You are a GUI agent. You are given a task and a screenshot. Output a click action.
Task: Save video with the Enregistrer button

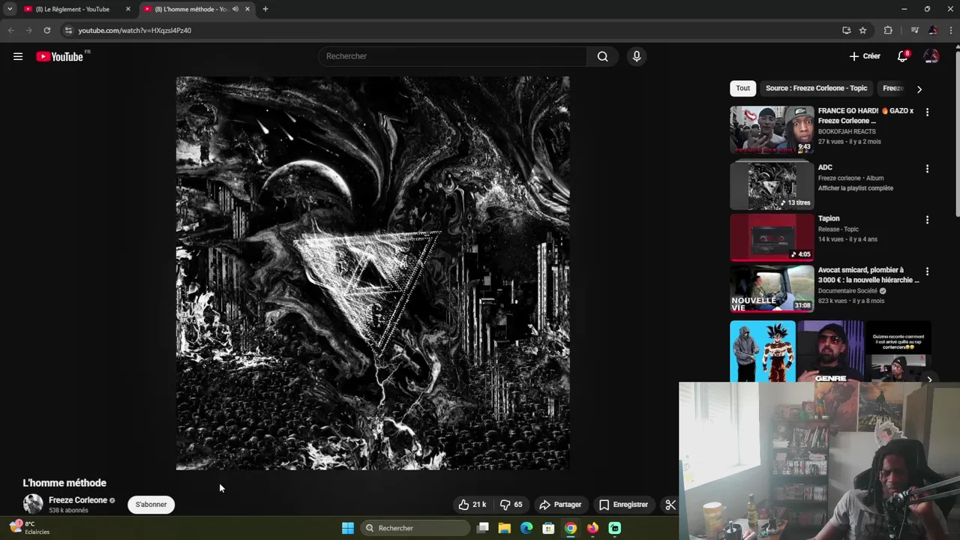click(623, 505)
